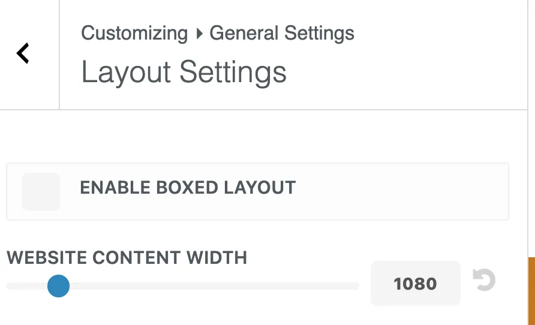Reset website content width to default

click(484, 280)
